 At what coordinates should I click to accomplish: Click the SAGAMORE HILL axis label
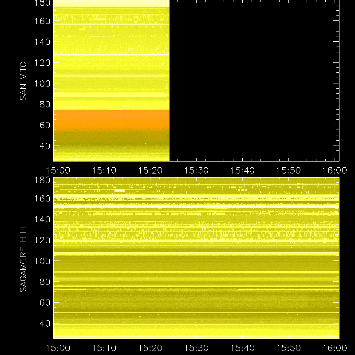(x=23, y=258)
